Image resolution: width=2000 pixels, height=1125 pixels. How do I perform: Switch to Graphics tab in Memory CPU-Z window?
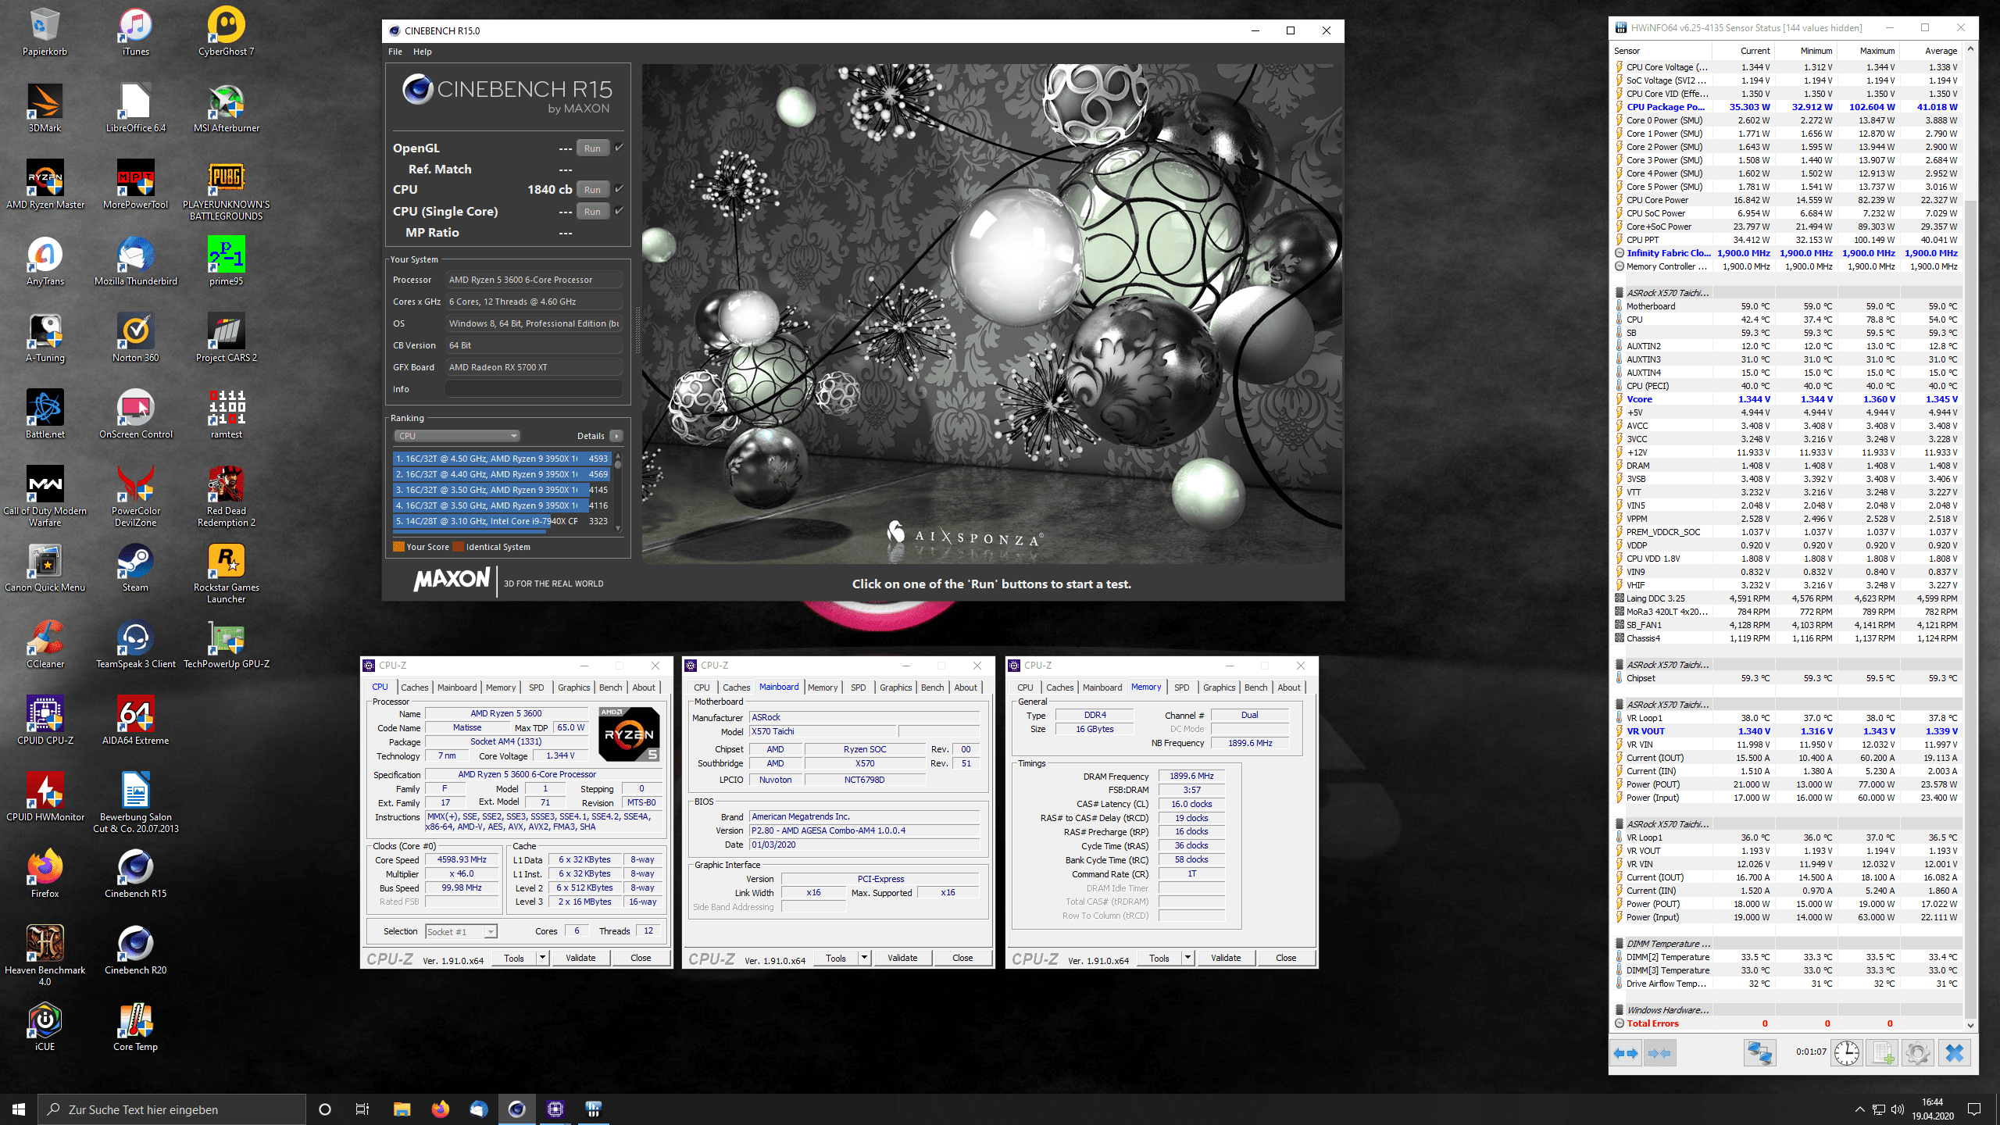1220,687
